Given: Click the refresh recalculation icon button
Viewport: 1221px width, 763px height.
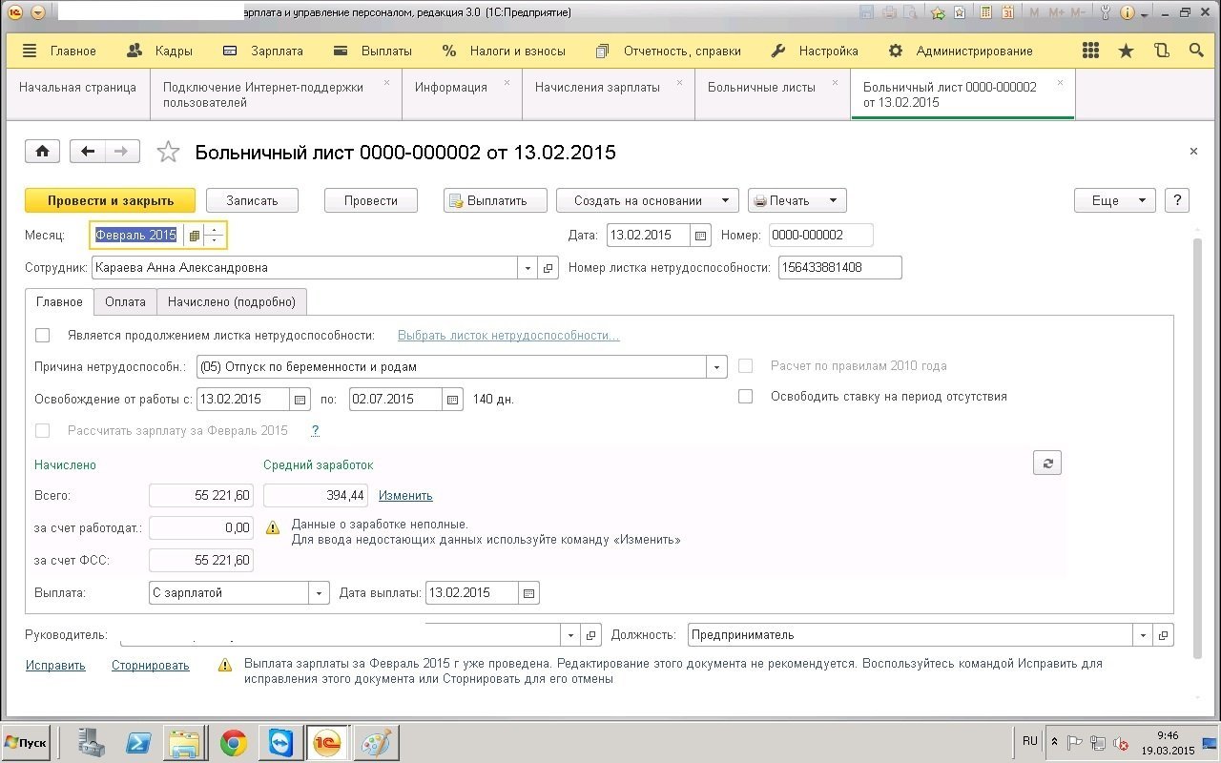Looking at the screenshot, I should coord(1046,463).
